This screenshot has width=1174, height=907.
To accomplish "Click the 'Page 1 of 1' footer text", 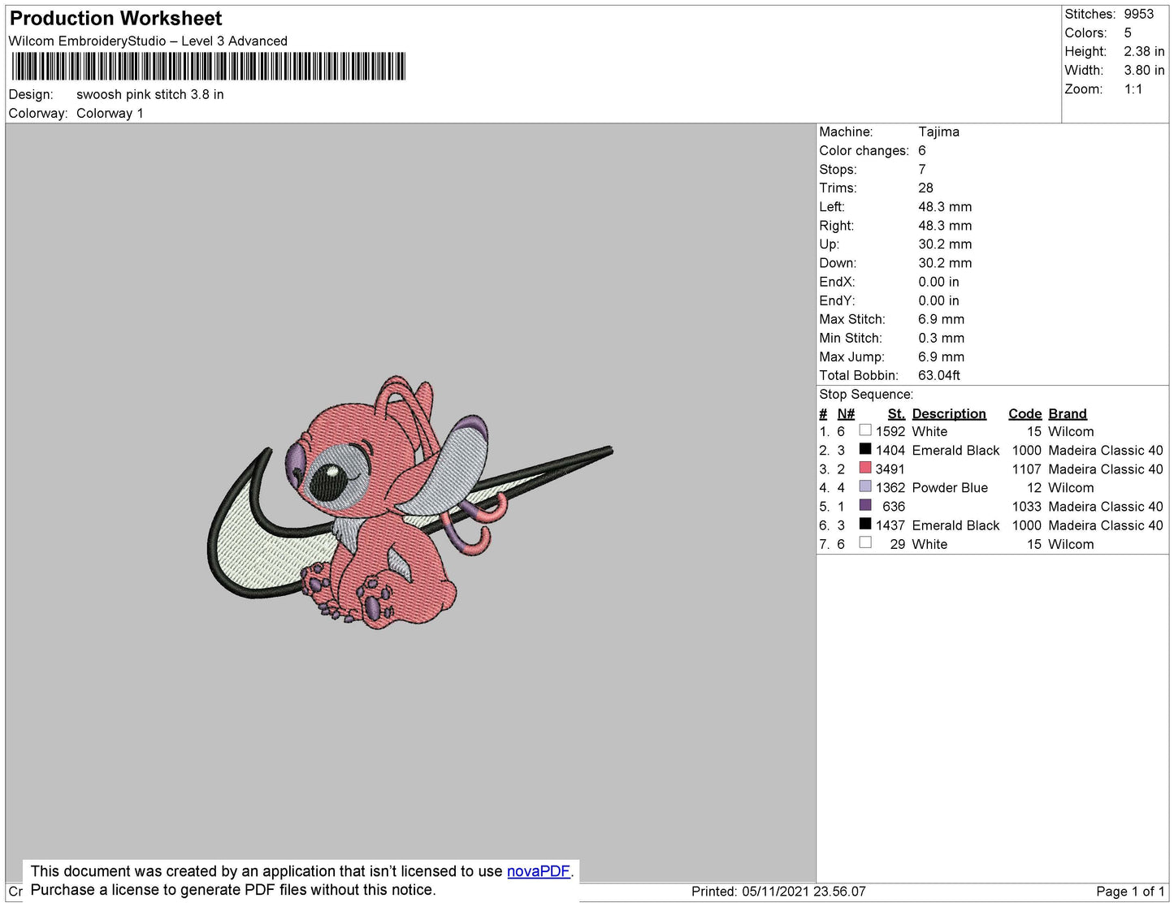I will (x=1130, y=891).
